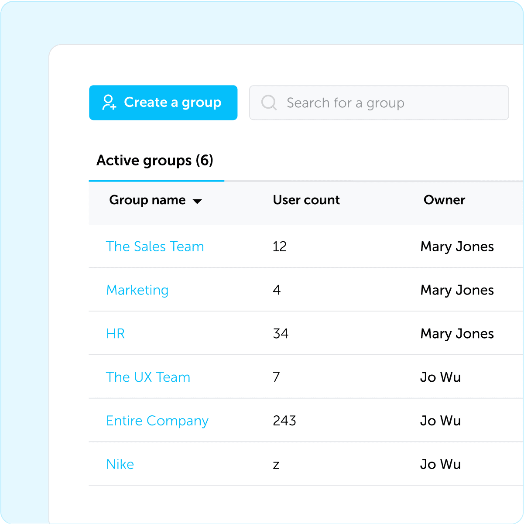Click owner Mary Jones in Marketing row
The height and width of the screenshot is (524, 524).
[457, 290]
